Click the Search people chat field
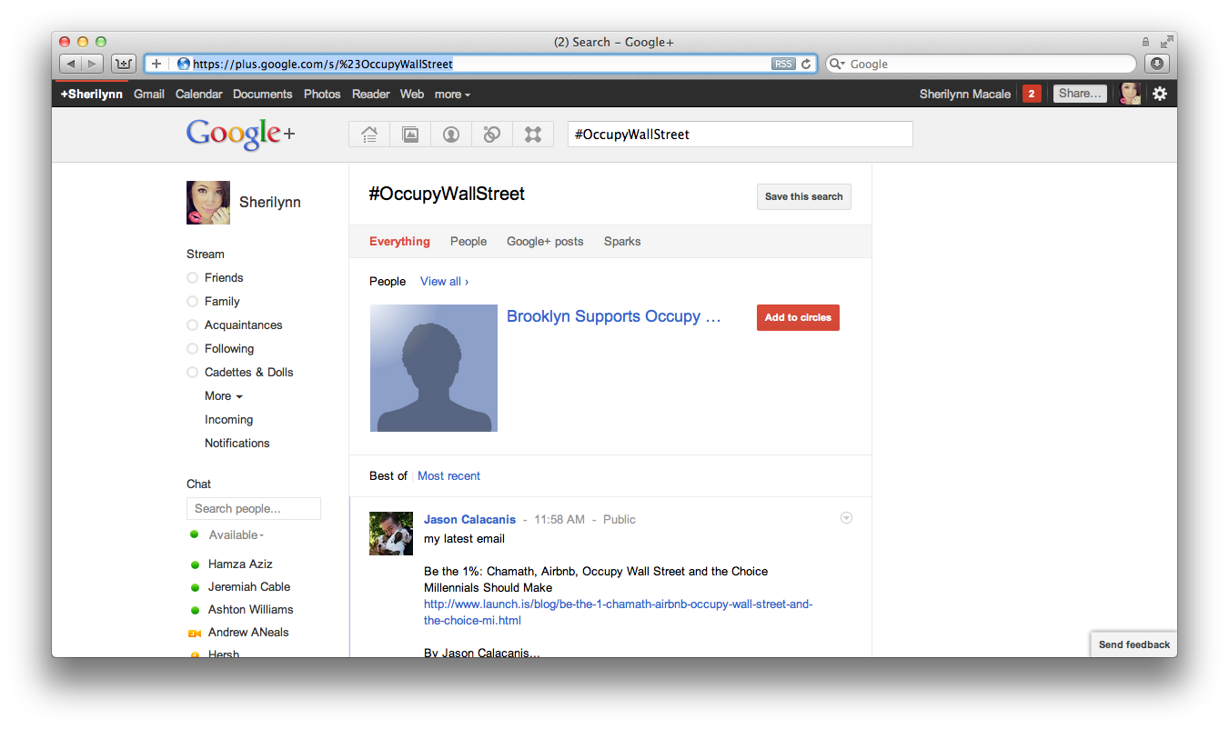The width and height of the screenshot is (1229, 729). (254, 509)
